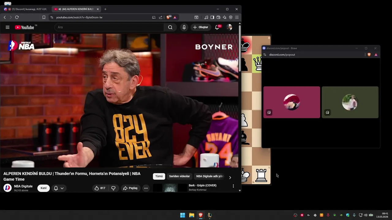
Task: Click the site settings icon in address bar
Action: click(x=52, y=17)
